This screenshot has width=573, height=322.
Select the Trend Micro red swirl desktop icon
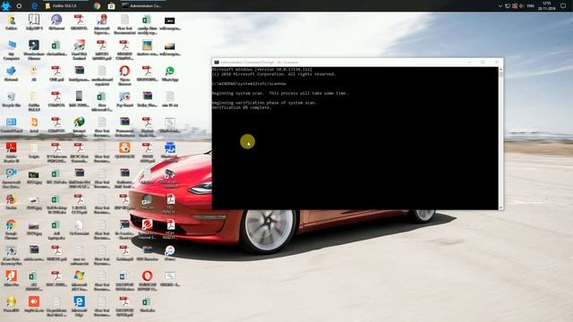(x=147, y=229)
